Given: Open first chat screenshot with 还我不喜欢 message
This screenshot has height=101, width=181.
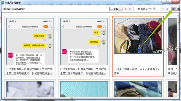Looking at the screenshot, I should (30, 42).
